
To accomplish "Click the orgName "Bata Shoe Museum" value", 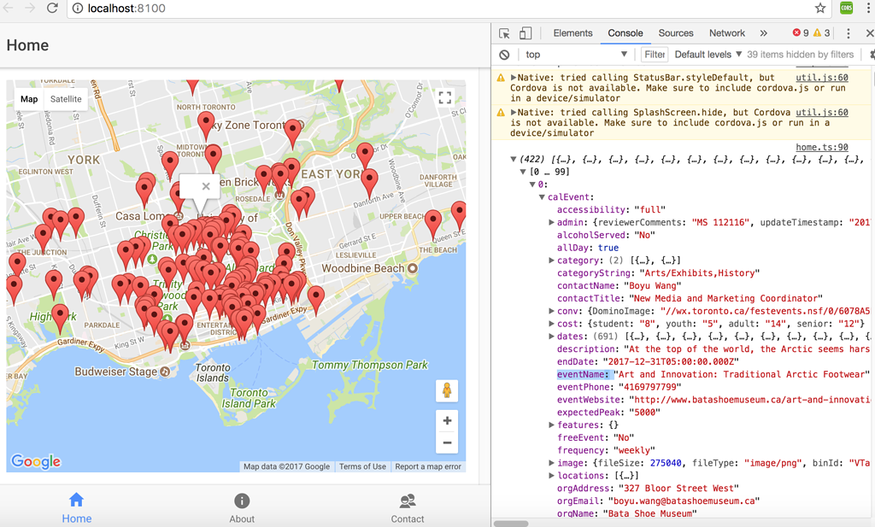I will [x=650, y=513].
